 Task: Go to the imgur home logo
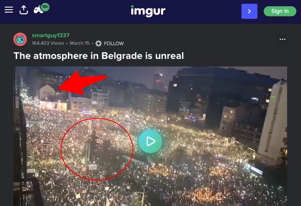coord(148,11)
